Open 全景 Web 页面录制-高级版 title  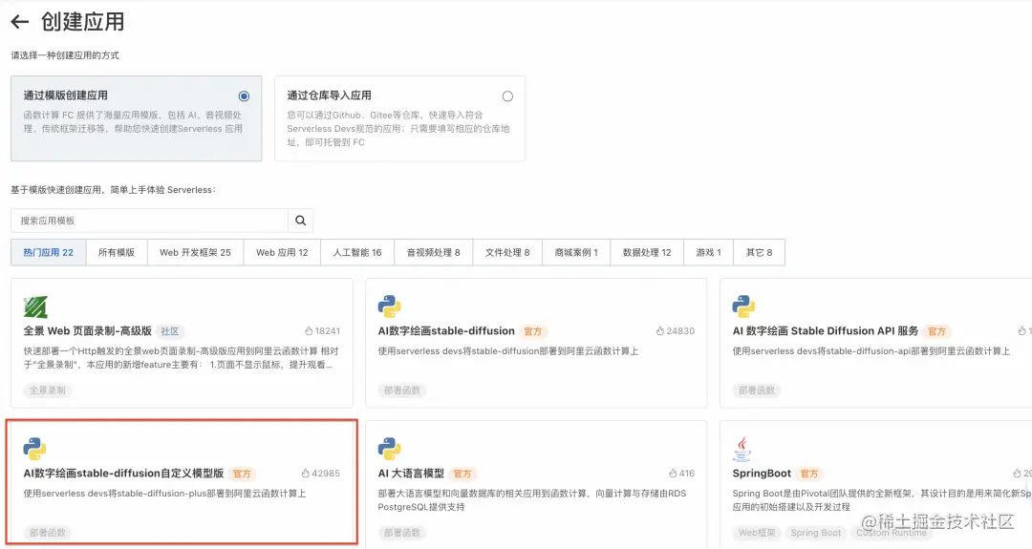coord(88,331)
